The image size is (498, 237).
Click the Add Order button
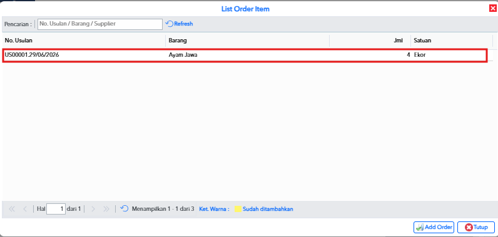tap(434, 227)
